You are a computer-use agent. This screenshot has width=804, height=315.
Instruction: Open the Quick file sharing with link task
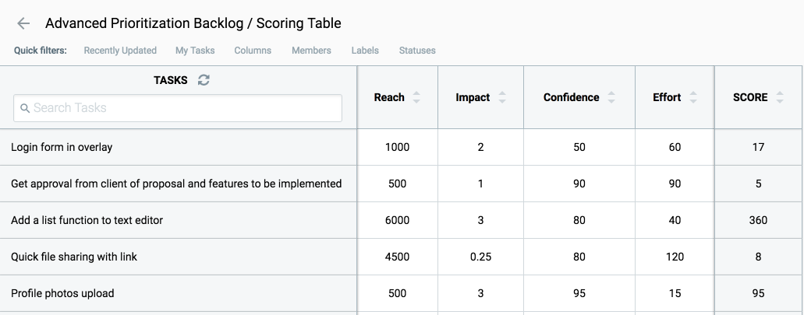[x=74, y=257]
